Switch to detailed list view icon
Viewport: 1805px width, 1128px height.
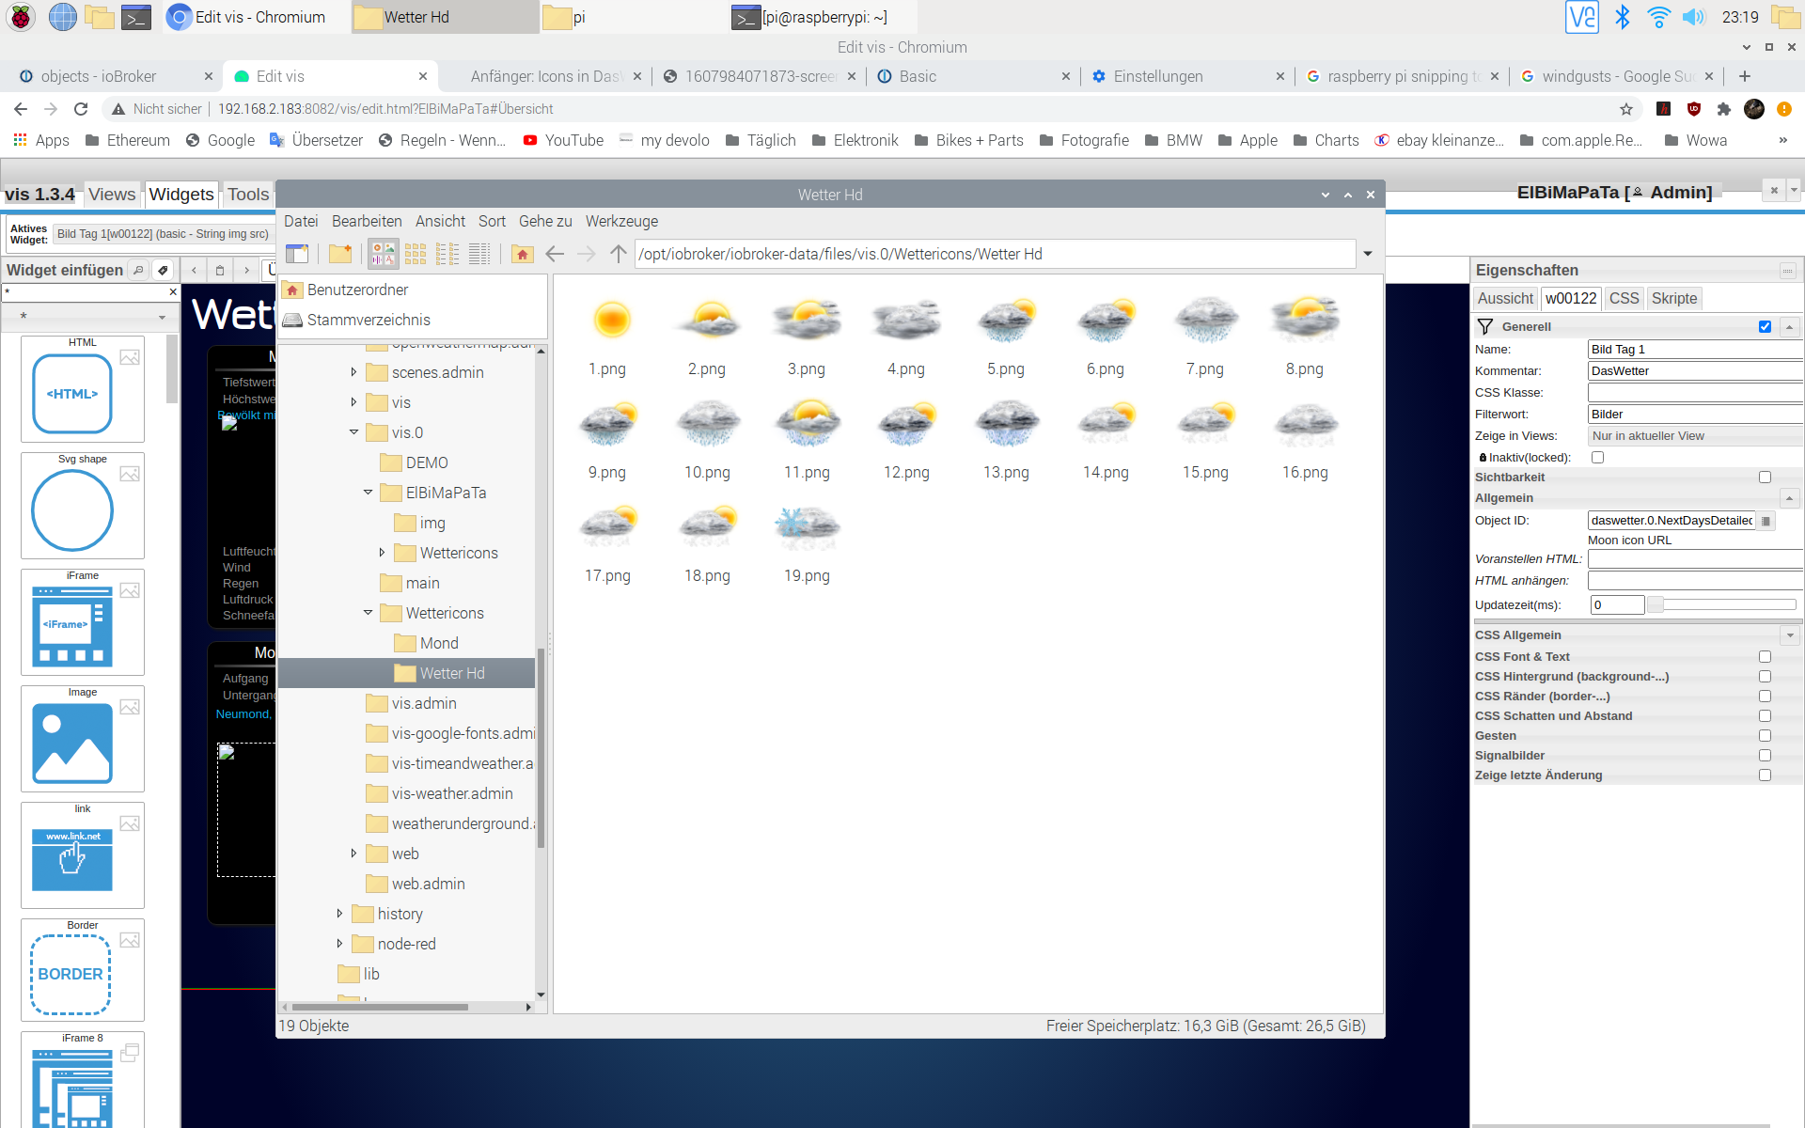click(x=479, y=254)
